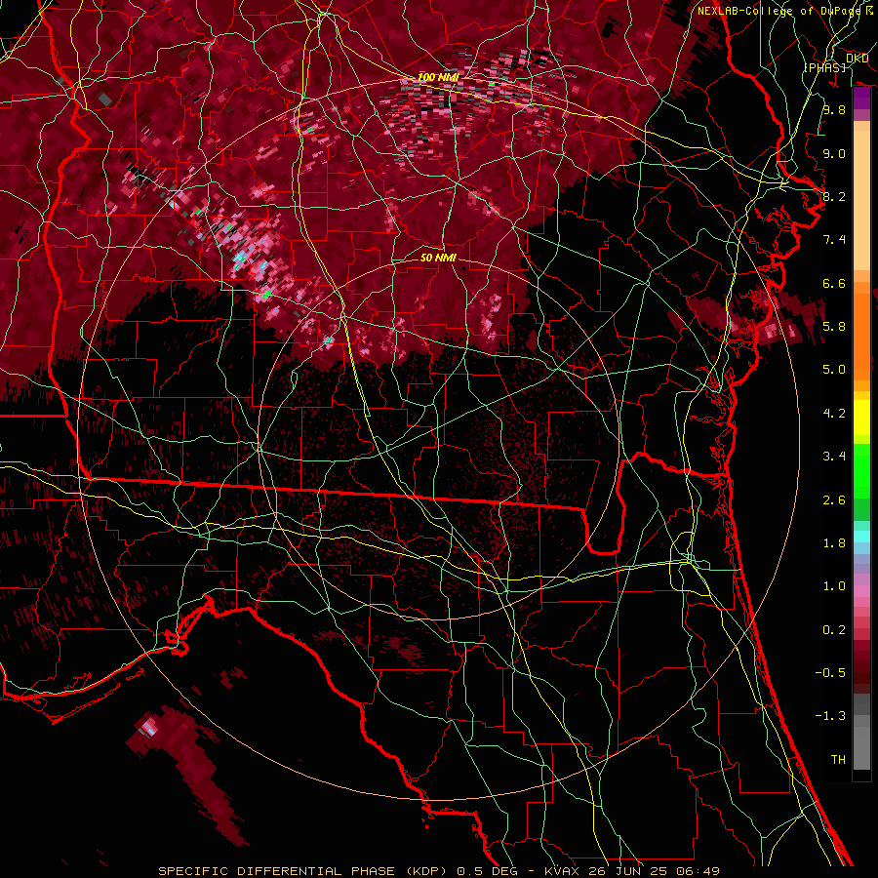Click the yellow segment of the color scale
This screenshot has height=878, width=878.
point(861,418)
